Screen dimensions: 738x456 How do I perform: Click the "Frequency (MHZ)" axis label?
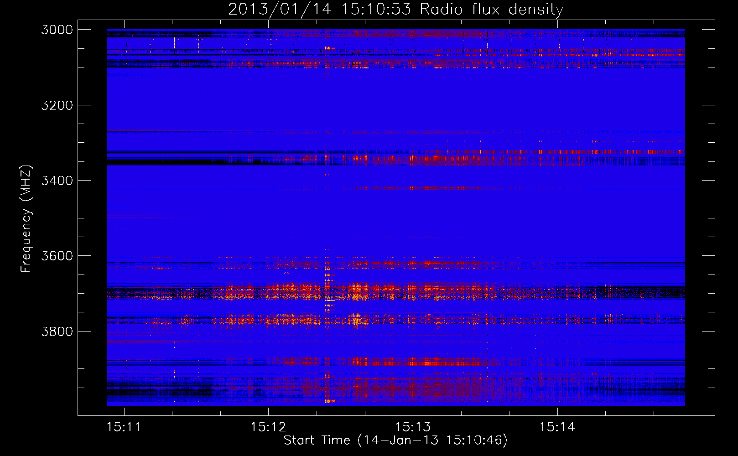pyautogui.click(x=26, y=218)
